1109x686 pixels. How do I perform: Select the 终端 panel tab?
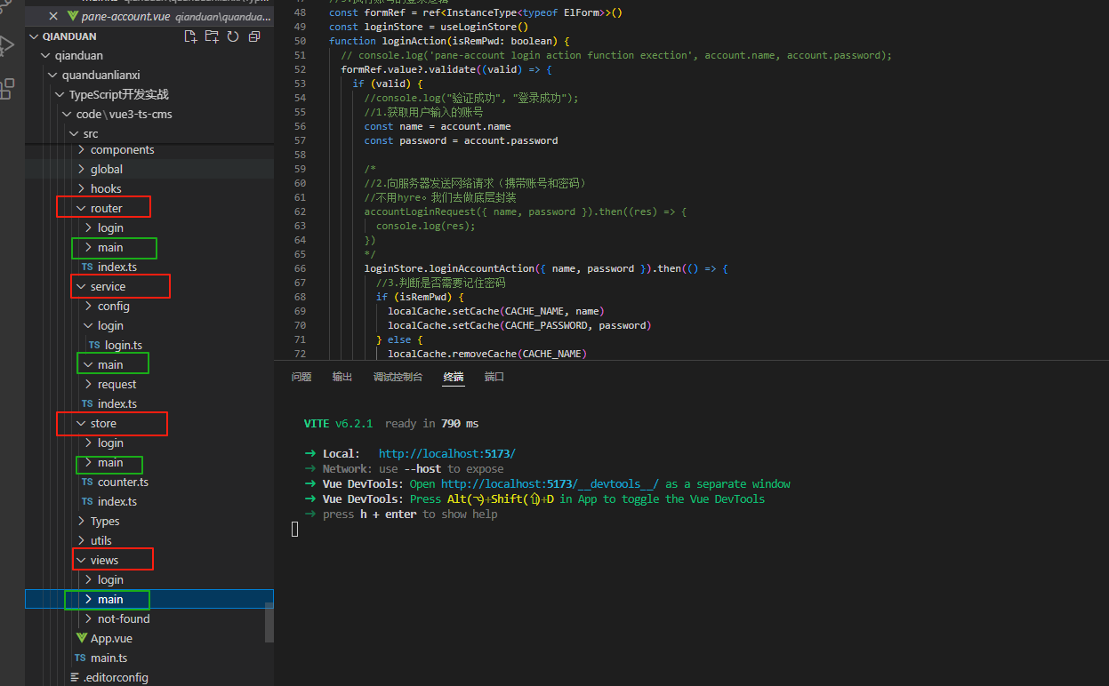tap(454, 377)
